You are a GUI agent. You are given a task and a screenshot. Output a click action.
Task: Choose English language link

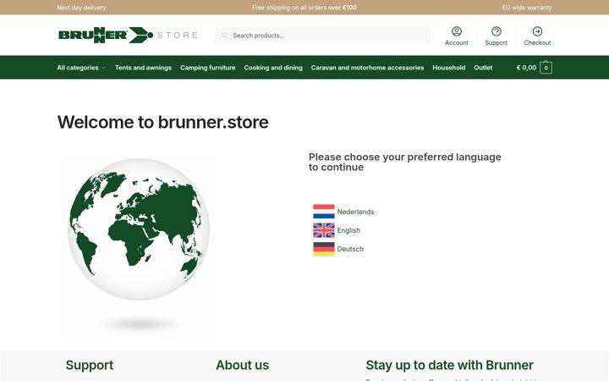348,230
